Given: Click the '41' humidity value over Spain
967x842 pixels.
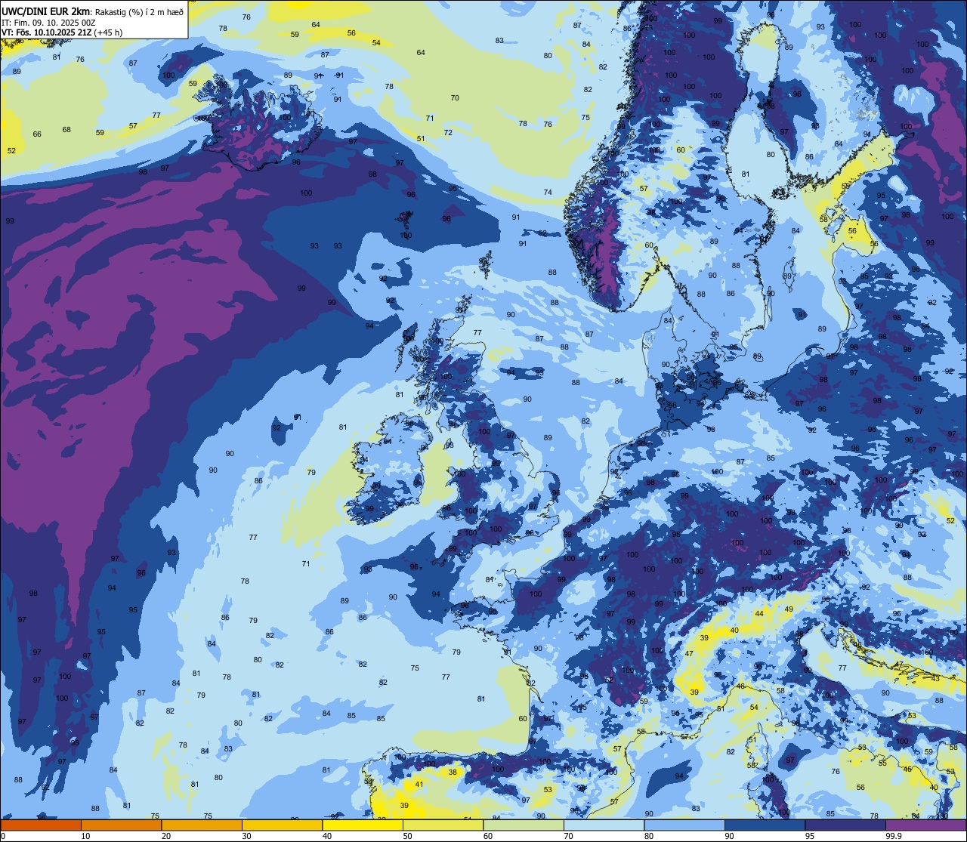Looking at the screenshot, I should click(419, 785).
